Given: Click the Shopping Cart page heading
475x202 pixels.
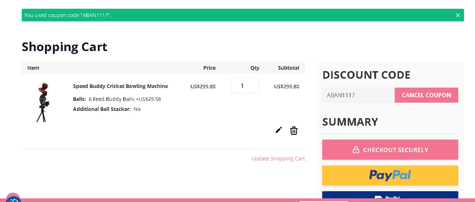Looking at the screenshot, I should coord(64,47).
